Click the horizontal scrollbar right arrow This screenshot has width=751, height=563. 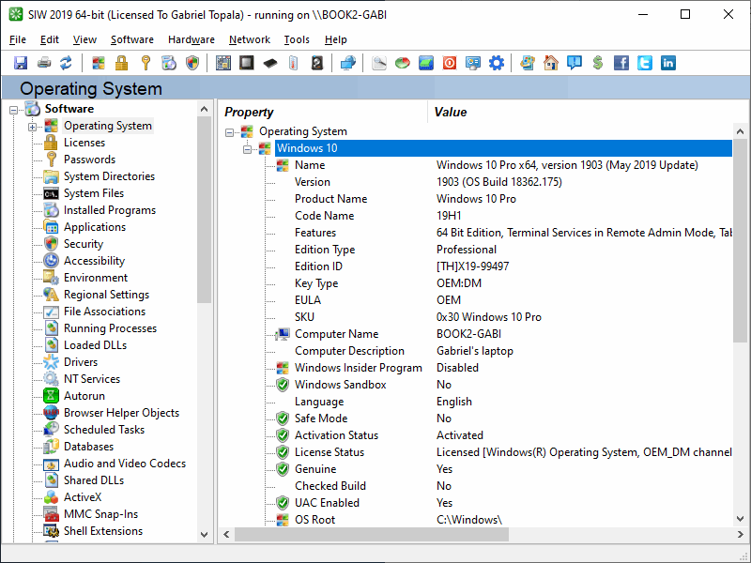pyautogui.click(x=741, y=534)
